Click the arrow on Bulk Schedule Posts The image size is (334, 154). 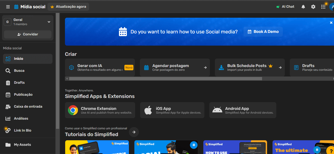(x=280, y=68)
